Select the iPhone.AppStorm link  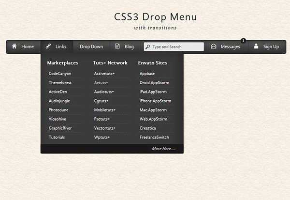[155, 101]
